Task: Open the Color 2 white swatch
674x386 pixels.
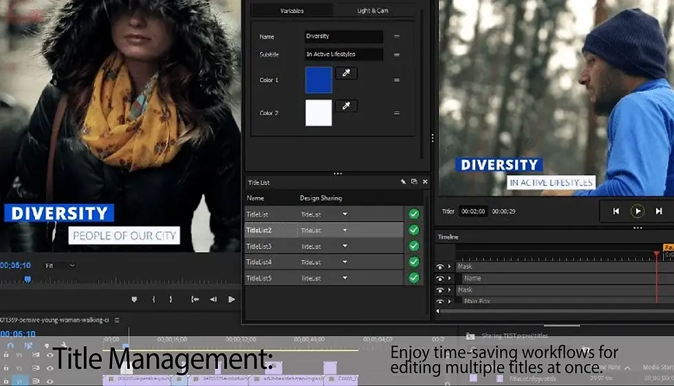Action: 318,113
